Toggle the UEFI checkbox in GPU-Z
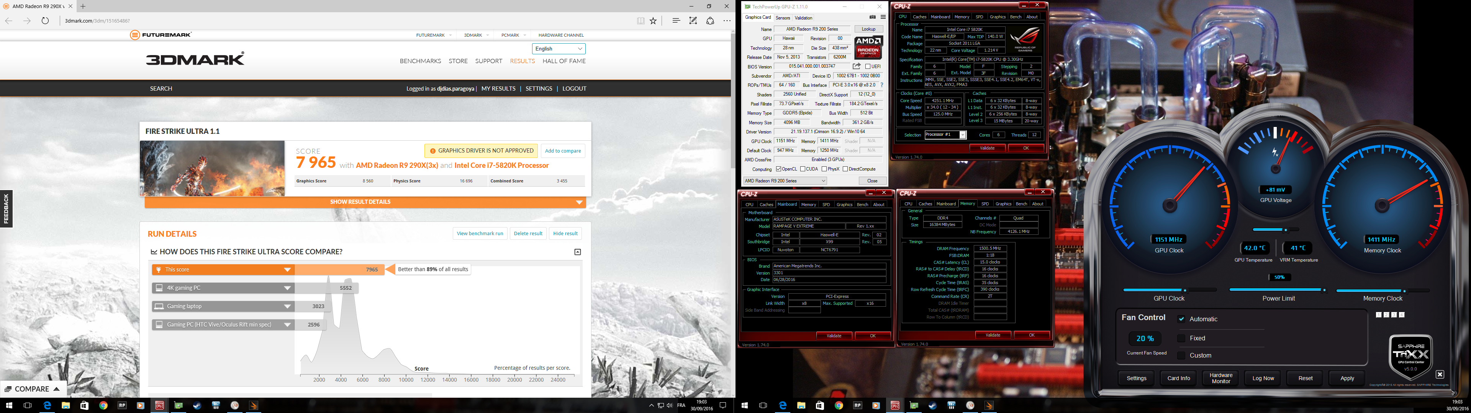This screenshot has width=1471, height=413. pyautogui.click(x=868, y=67)
